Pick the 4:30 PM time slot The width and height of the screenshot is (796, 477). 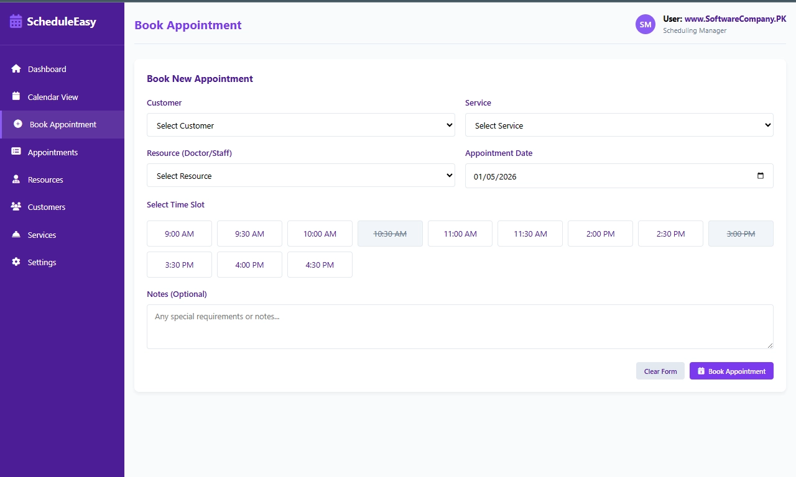pyautogui.click(x=320, y=264)
